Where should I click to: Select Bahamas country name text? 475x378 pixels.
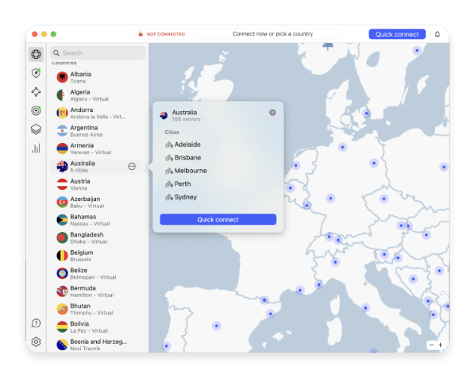pyautogui.click(x=83, y=217)
